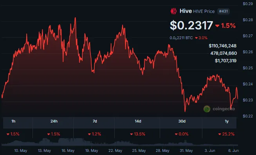Click the 31. May date label
The width and height of the screenshot is (256, 155).
[186, 151]
